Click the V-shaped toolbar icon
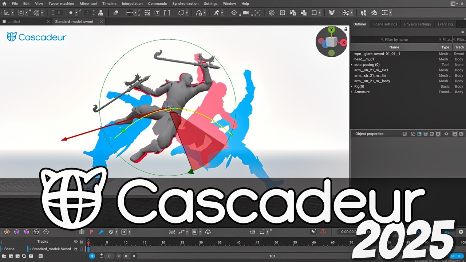This screenshot has width=466, height=262. 332,13
